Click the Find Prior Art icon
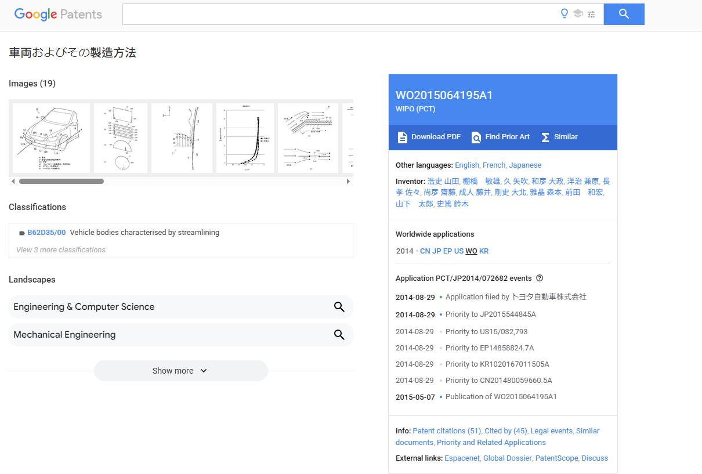Image resolution: width=702 pixels, height=474 pixels. click(476, 137)
